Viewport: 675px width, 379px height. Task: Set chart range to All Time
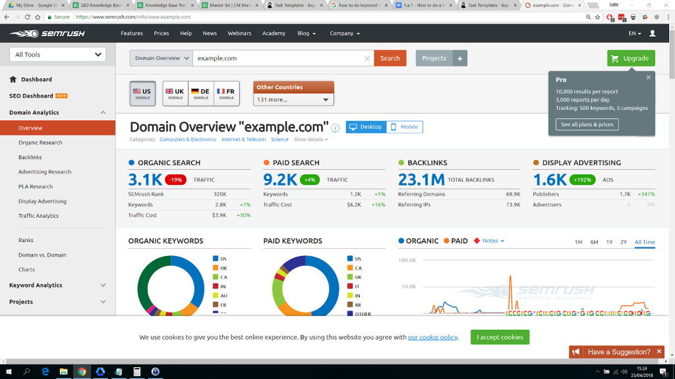click(x=645, y=242)
